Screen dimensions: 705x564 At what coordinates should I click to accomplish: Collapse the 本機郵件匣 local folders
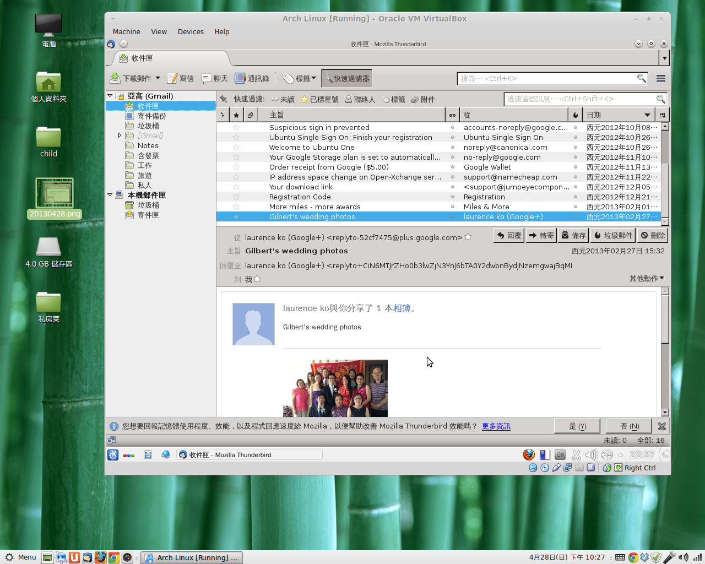110,195
